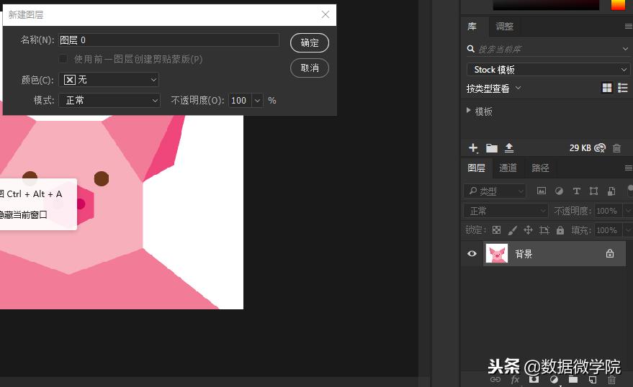Image resolution: width=633 pixels, height=387 pixels.
Task: Click the color gradient swatch at top
Action: click(546, 5)
